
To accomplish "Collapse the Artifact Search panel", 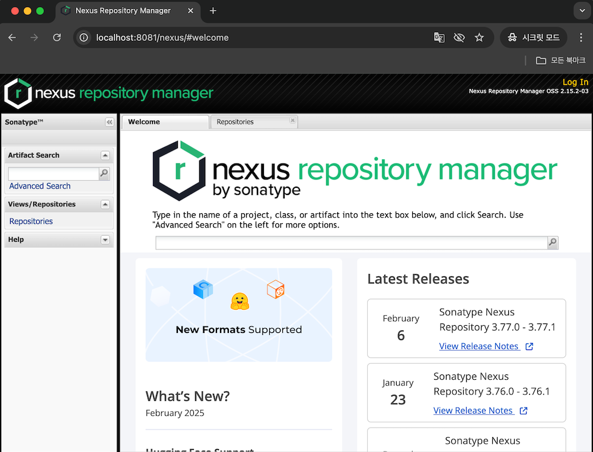I will (105, 155).
